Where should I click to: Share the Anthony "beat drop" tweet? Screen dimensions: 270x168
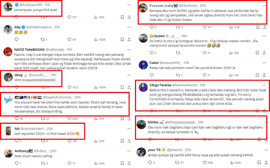pyautogui.click(x=129, y=163)
